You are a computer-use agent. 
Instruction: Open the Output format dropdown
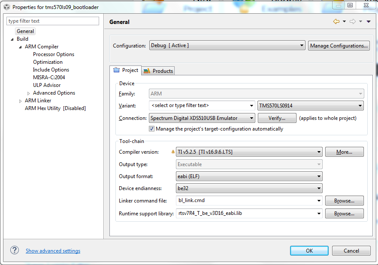249,176
